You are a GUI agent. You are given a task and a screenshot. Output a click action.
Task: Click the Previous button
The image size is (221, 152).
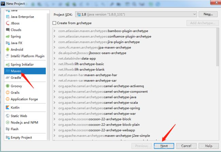click(141, 146)
